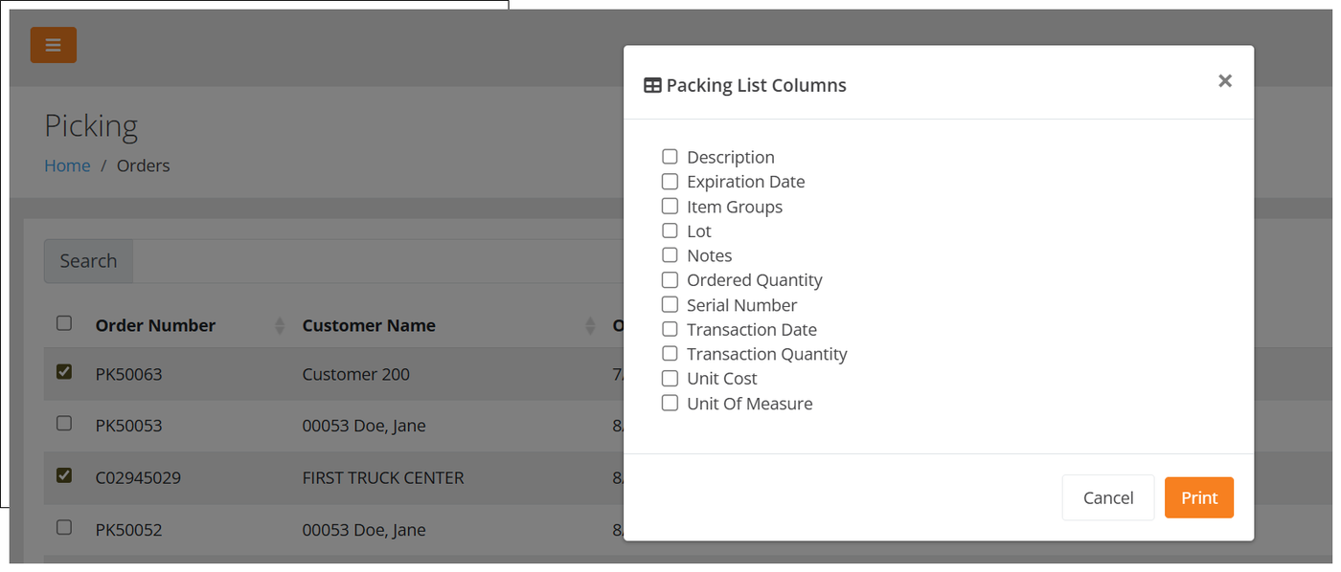Close the Packing List Columns dialog

point(1224,81)
